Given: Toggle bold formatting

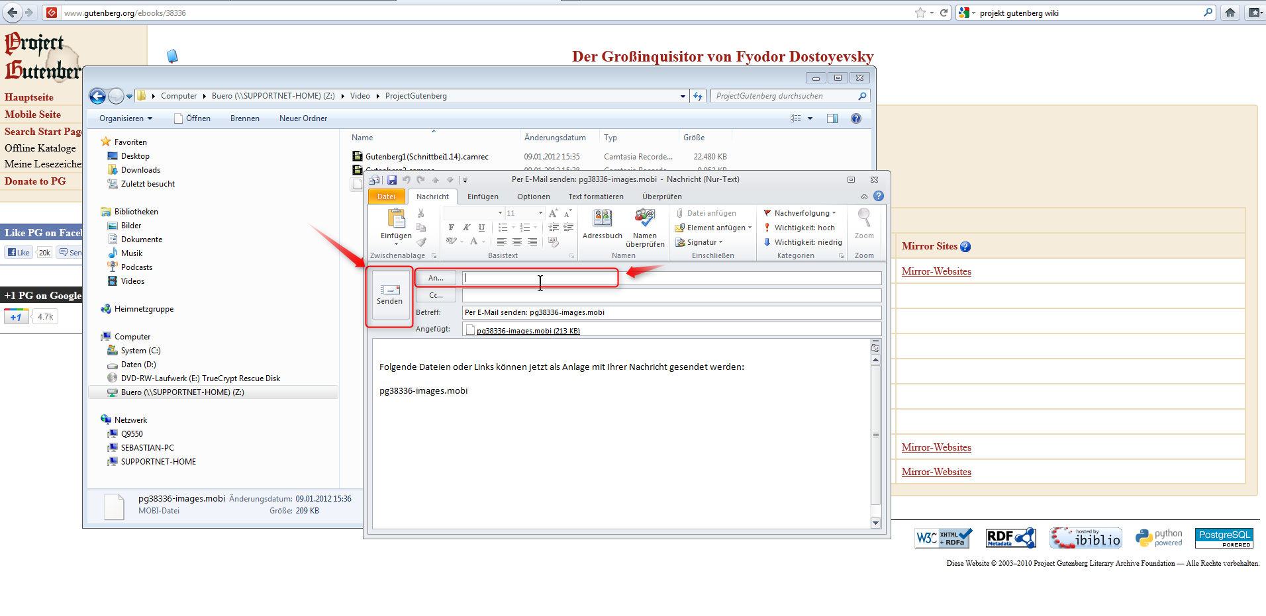Looking at the screenshot, I should 452,228.
